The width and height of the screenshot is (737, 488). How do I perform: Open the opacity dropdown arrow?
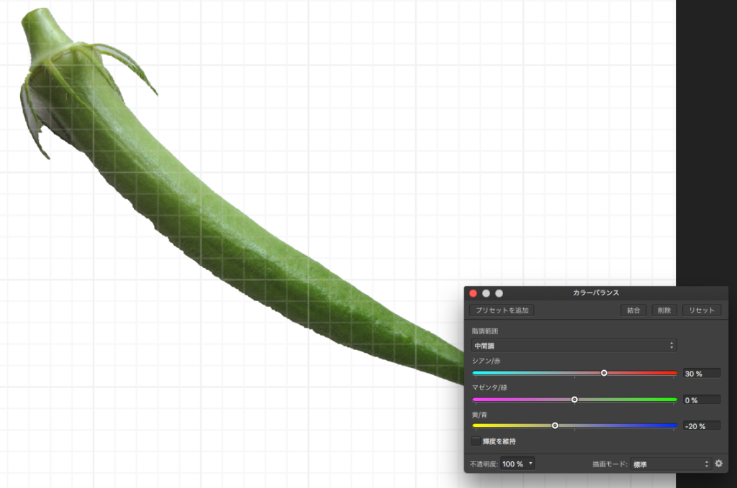click(x=530, y=464)
